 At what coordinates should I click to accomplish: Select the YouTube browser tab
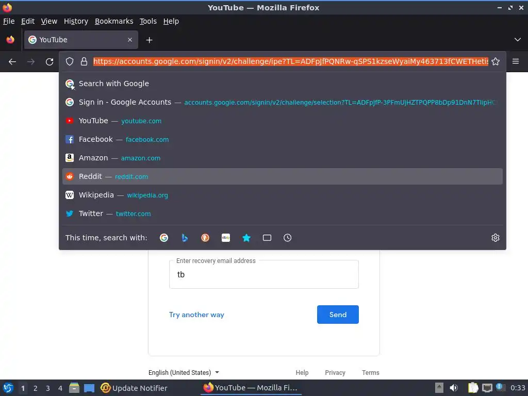(x=81, y=40)
